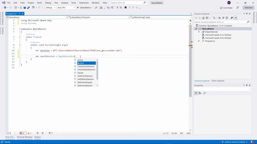Click the send feedback icon near Live Share

[x=238, y=8]
